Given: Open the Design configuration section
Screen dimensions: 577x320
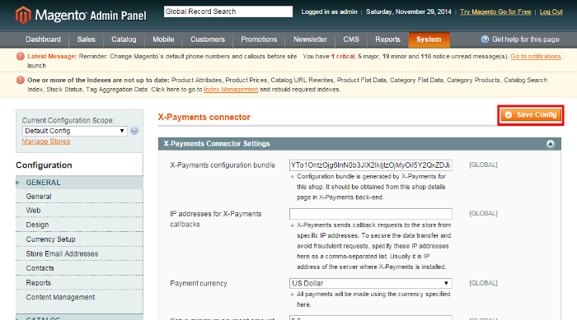Looking at the screenshot, I should (x=79, y=225).
